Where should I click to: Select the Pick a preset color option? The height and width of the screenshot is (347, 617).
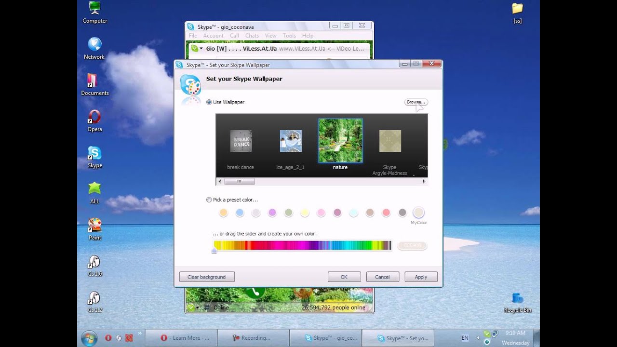pyautogui.click(x=209, y=200)
